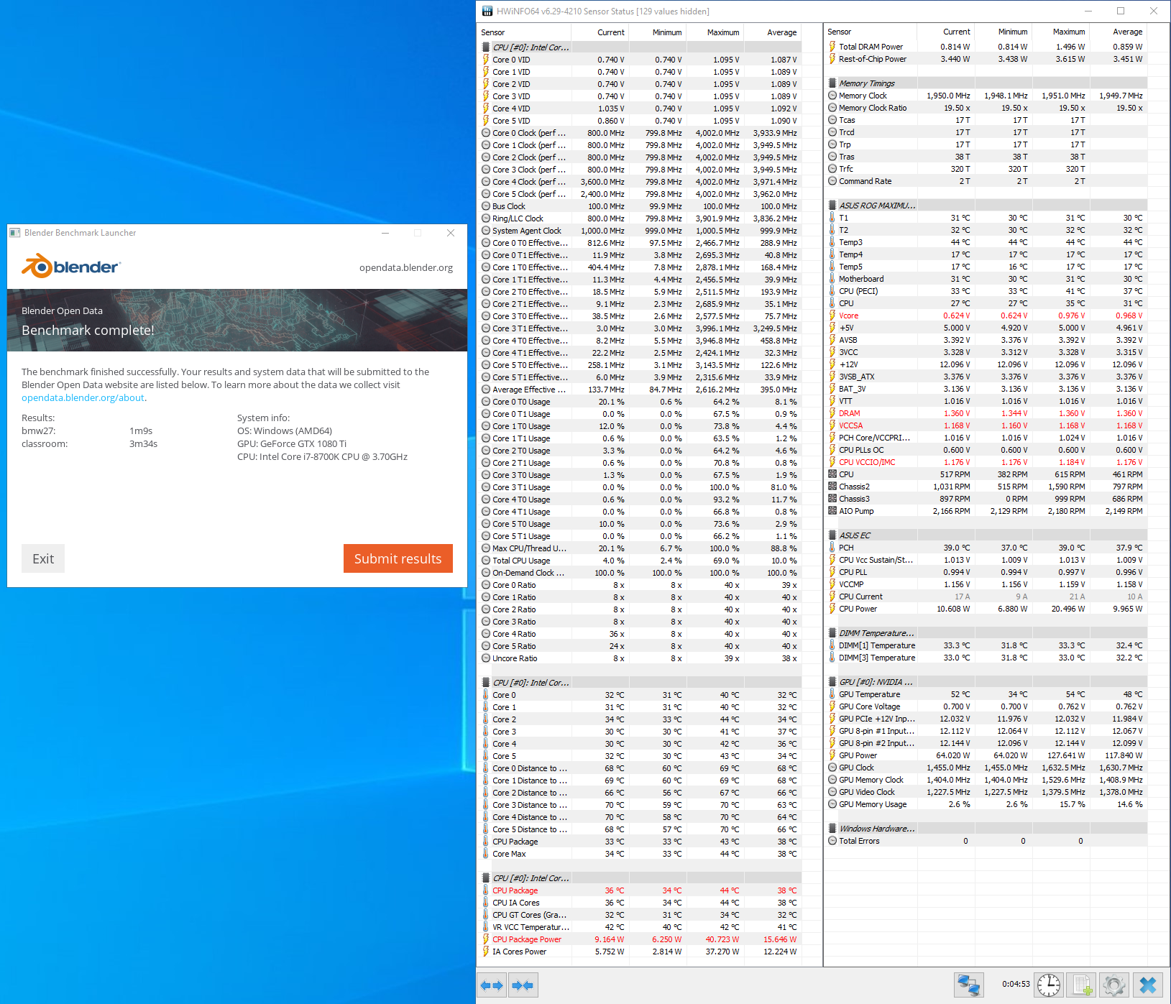
Task: Select the GPU Core Voltage row
Action: coord(986,706)
